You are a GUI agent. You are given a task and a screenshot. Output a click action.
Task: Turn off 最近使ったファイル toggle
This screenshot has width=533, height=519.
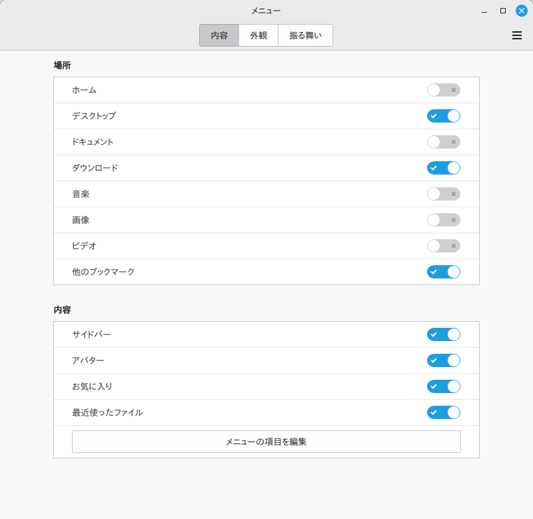tap(443, 412)
